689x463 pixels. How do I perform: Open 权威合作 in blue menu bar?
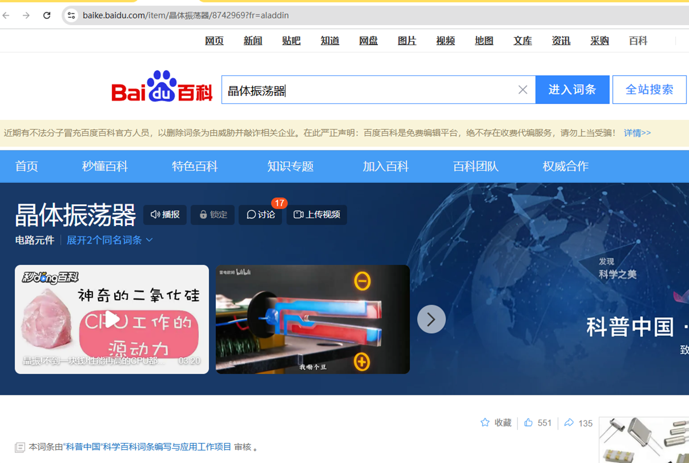[566, 166]
